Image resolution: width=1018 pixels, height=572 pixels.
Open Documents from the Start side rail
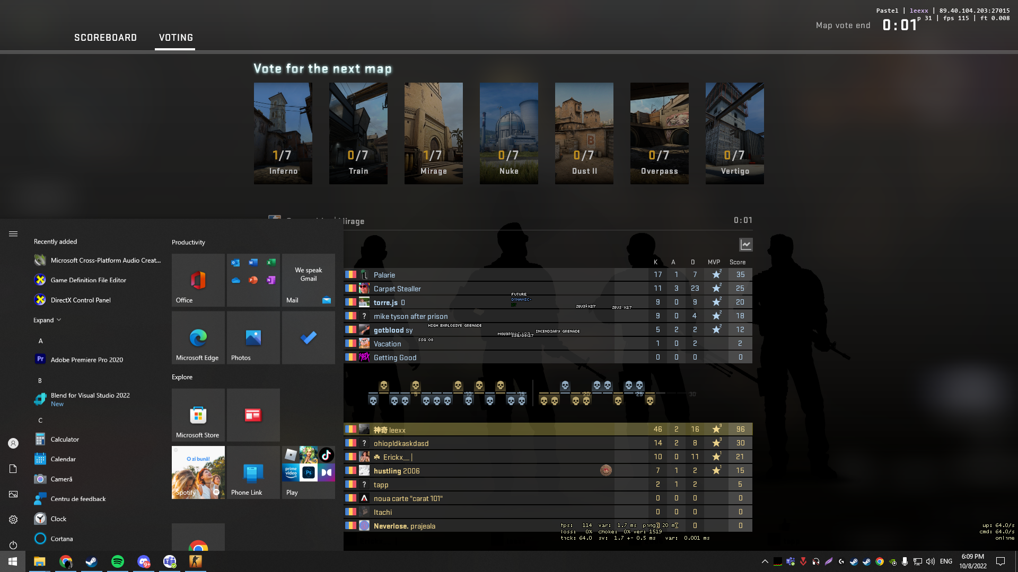[x=13, y=469]
